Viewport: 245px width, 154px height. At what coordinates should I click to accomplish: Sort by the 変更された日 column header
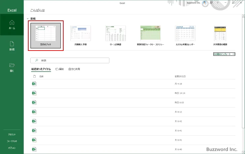pyautogui.click(x=180, y=76)
